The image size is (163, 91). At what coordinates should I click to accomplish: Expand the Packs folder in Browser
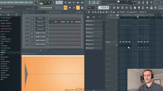(3, 59)
